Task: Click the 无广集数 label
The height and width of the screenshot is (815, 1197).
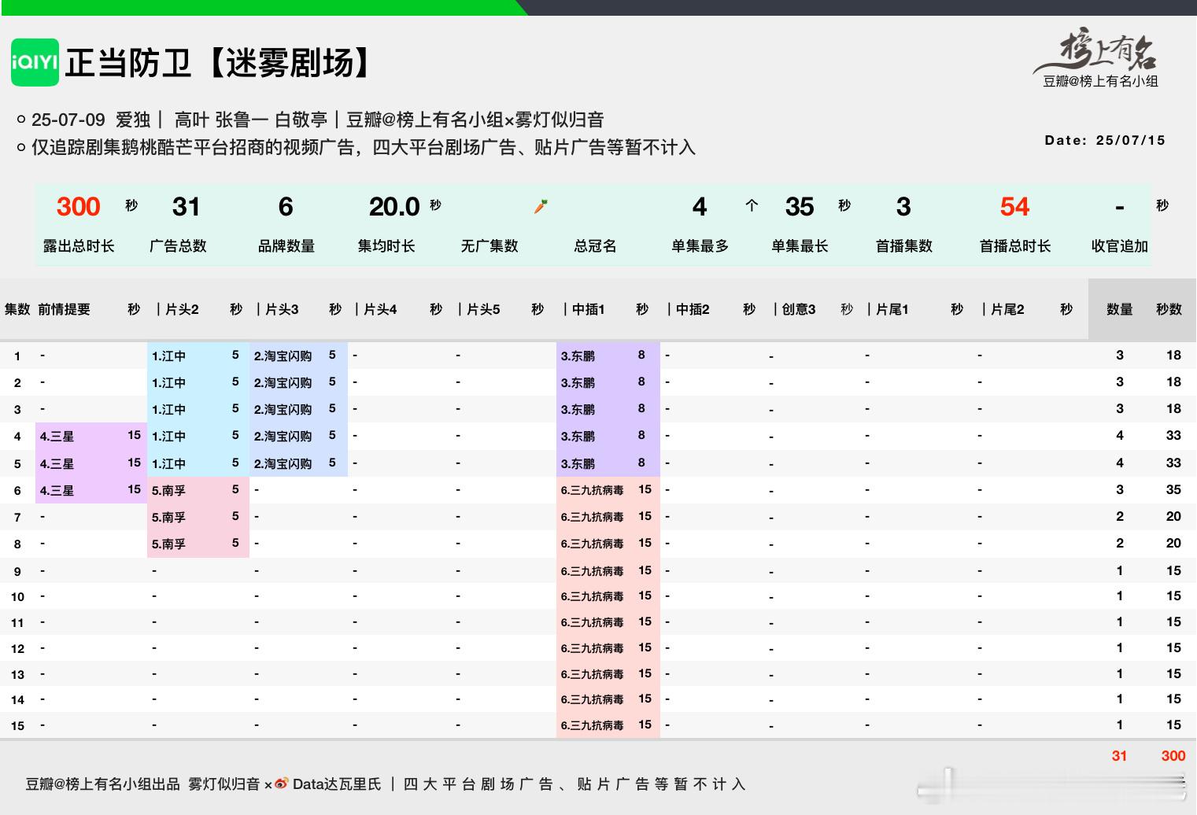Action: pos(490,246)
